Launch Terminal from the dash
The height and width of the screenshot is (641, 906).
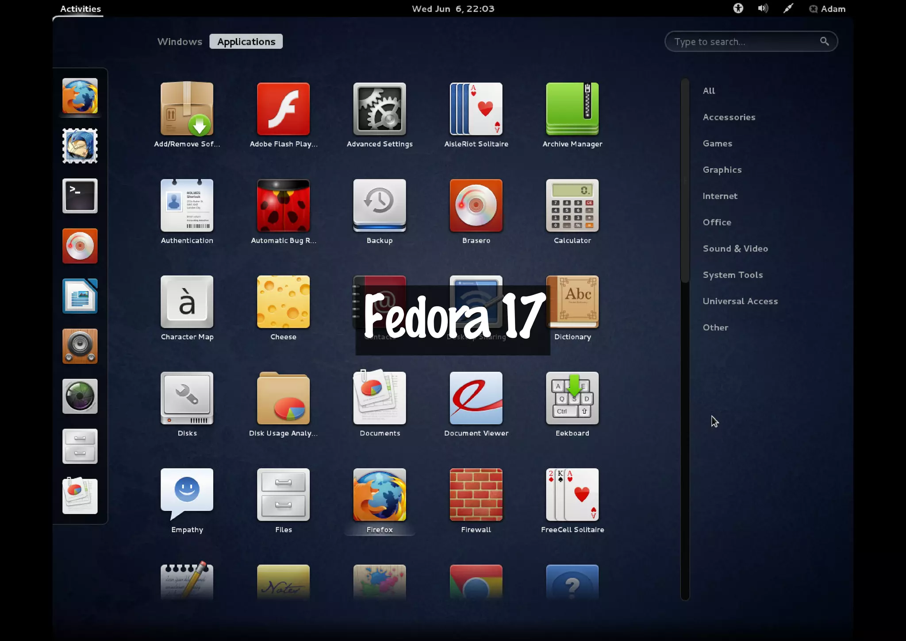pyautogui.click(x=80, y=196)
